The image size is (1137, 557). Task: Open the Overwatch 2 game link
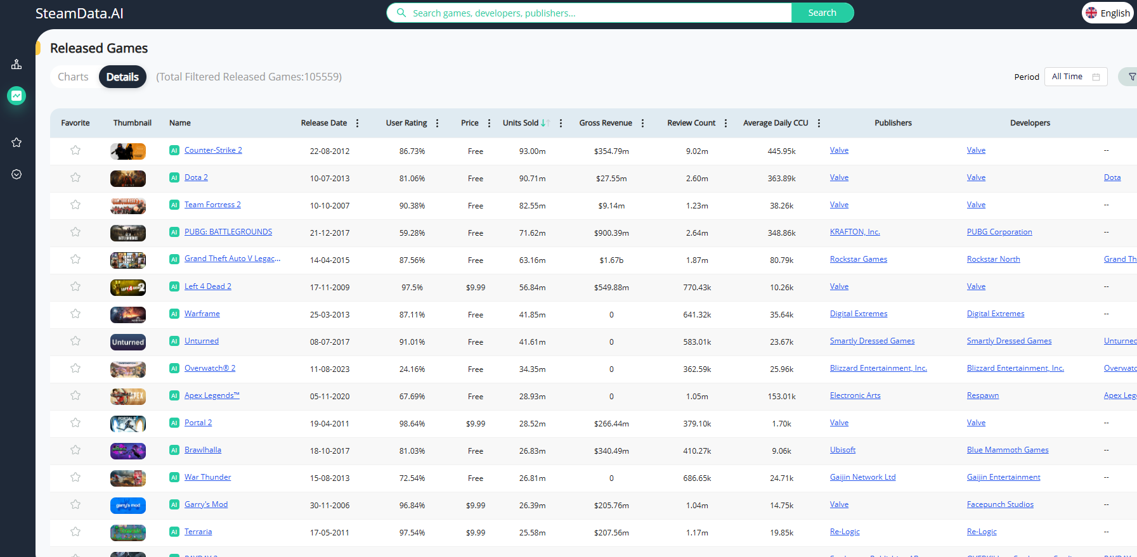(x=210, y=368)
